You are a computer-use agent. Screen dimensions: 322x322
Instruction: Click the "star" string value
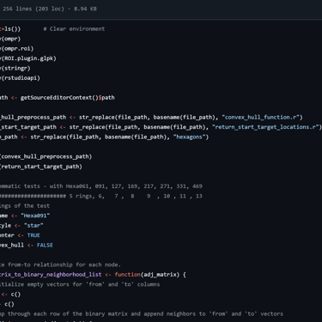[x=33, y=226]
